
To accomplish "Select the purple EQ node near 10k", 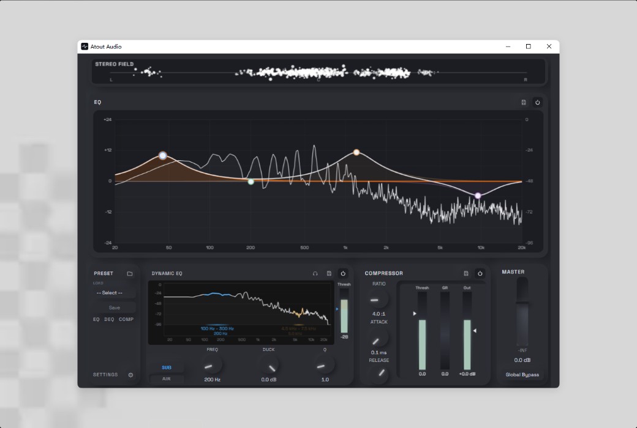I will [478, 196].
